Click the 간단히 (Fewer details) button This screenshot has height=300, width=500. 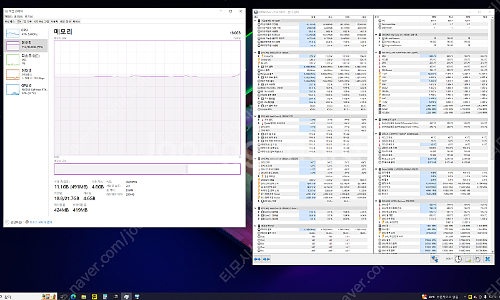(13, 222)
